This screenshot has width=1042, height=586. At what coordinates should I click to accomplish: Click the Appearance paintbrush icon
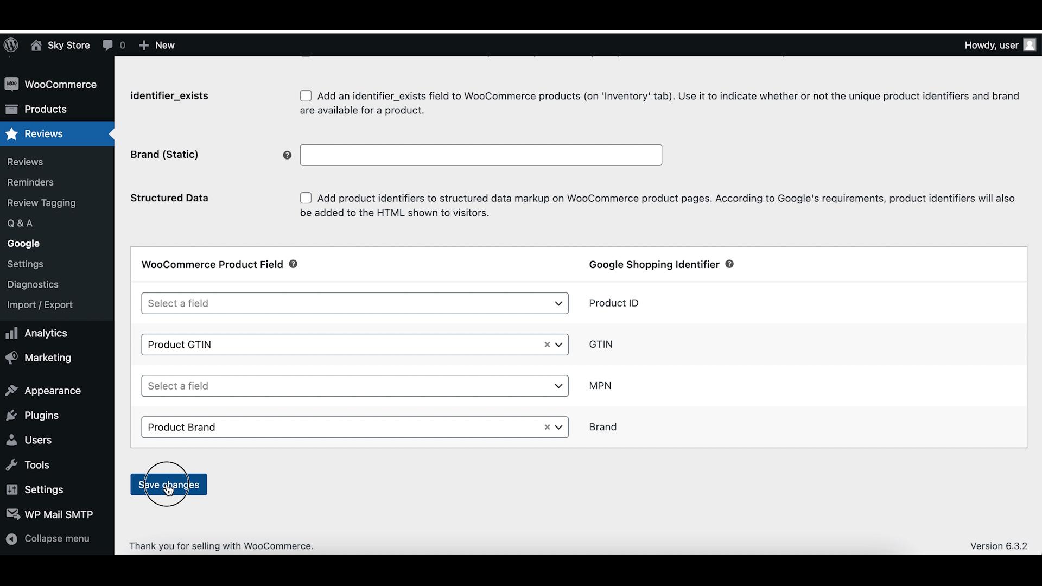pyautogui.click(x=11, y=391)
